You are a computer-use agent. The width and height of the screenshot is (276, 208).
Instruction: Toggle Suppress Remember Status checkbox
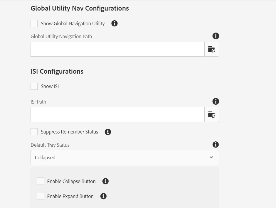tap(34, 132)
